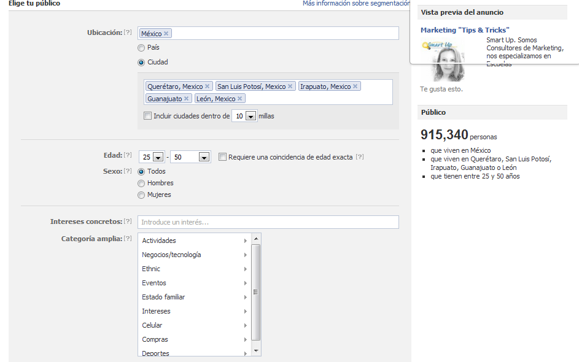Remove San Luis Potosí city tag
This screenshot has height=362, width=579.
coord(290,87)
